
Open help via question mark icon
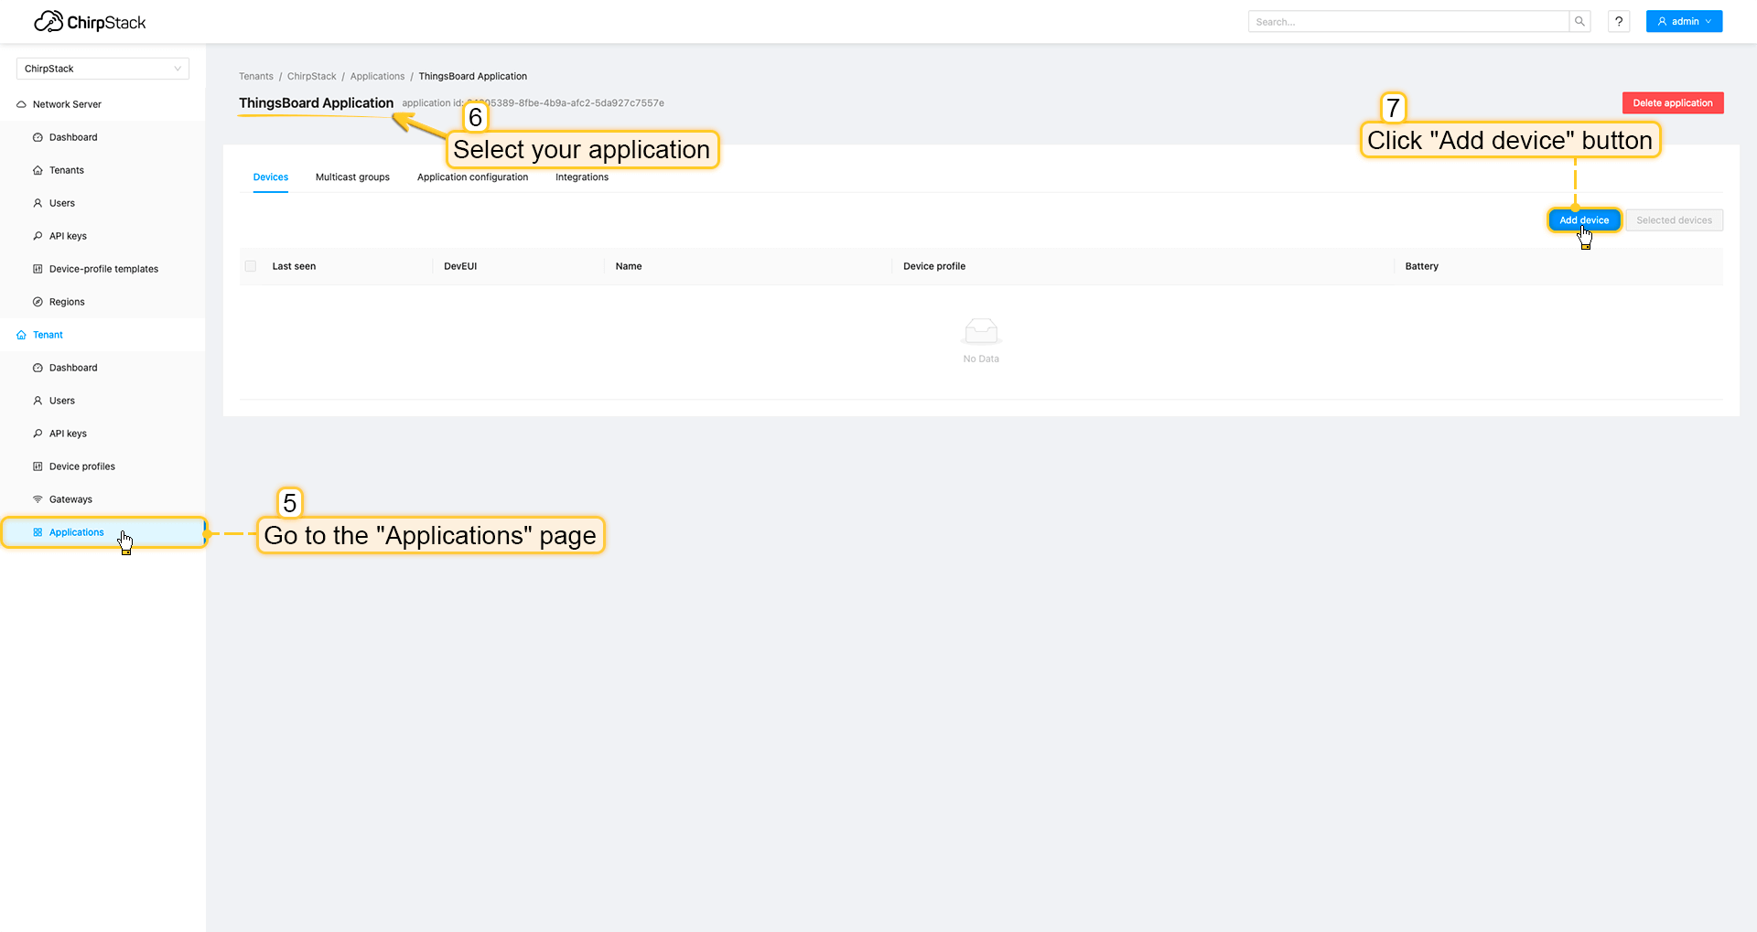tap(1619, 22)
